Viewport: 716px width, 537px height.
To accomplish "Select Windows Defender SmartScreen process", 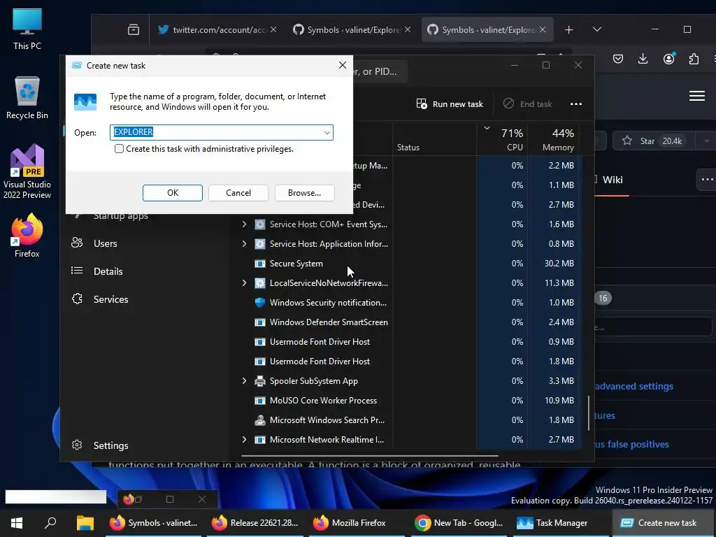I will point(329,322).
